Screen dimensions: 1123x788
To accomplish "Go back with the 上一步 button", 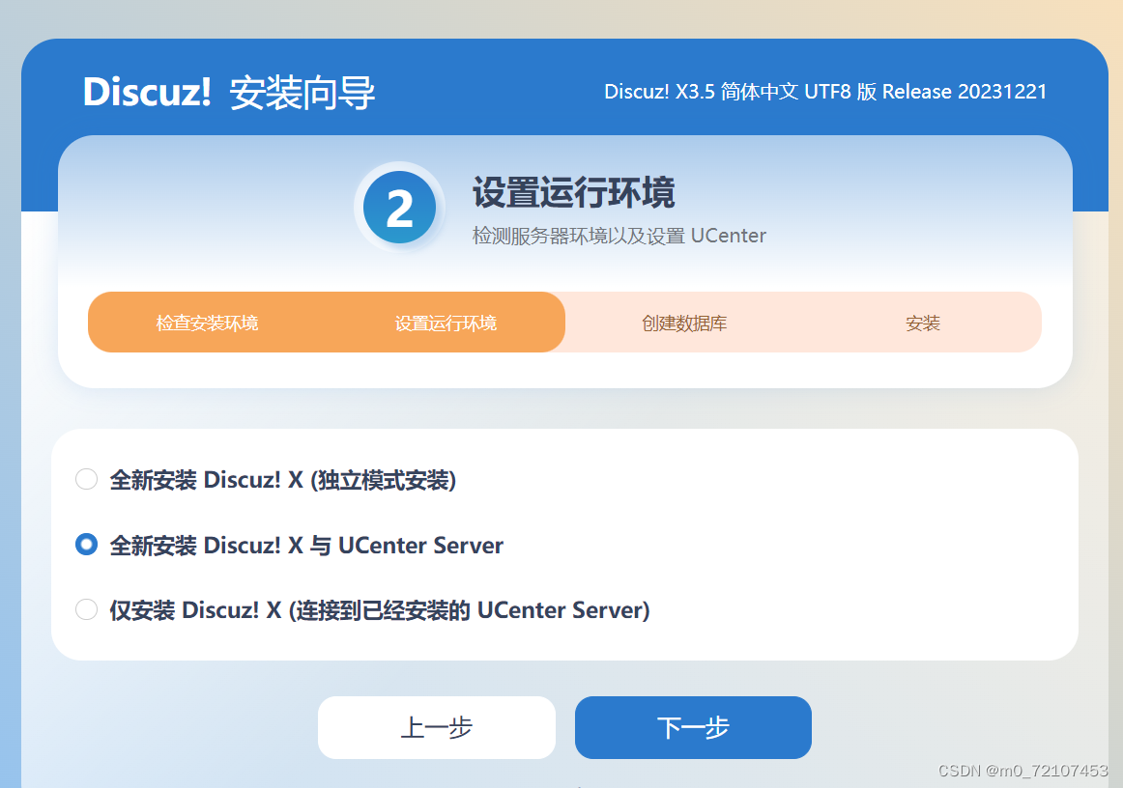I will (436, 727).
